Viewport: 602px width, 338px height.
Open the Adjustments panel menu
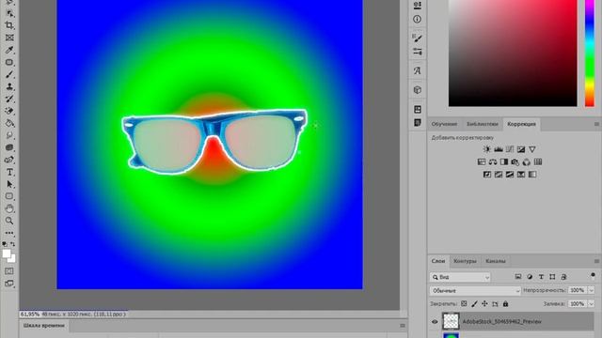tap(596, 124)
